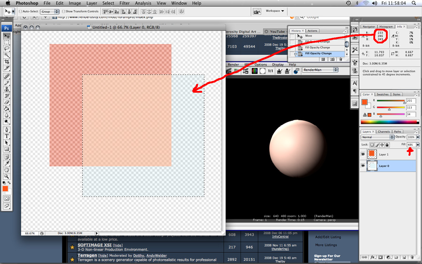Click the color spectrum ramp bar

[388, 121]
